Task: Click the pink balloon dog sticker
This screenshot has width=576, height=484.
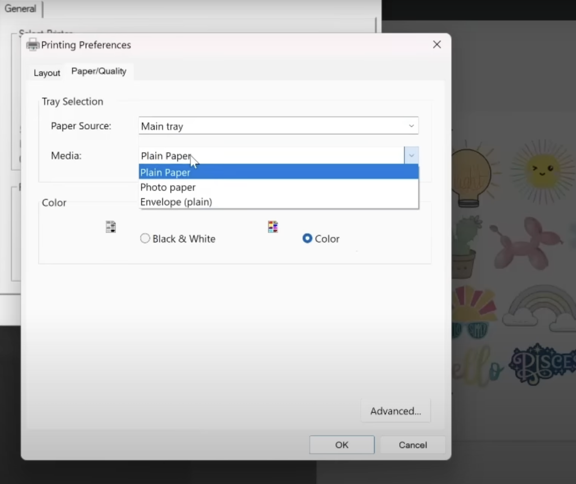Action: pos(523,242)
